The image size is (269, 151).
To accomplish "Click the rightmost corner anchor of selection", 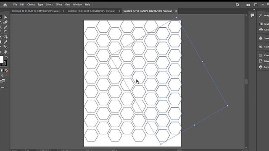I will (x=228, y=106).
